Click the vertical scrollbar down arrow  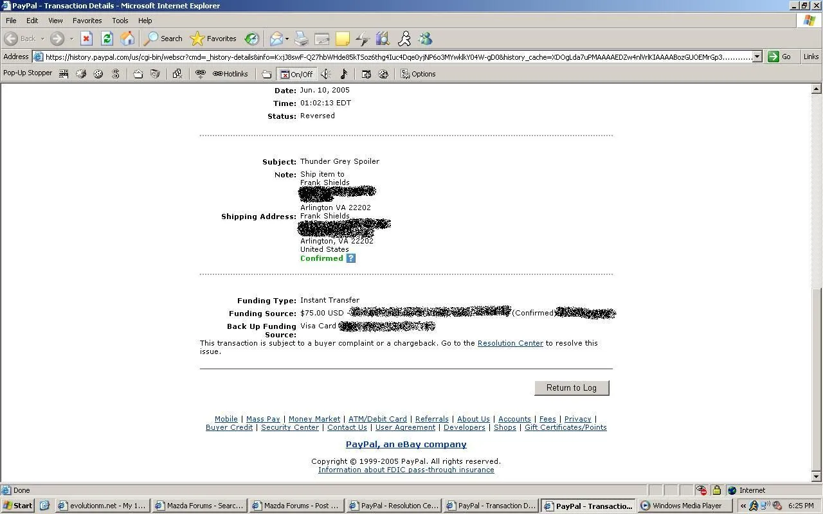(817, 476)
